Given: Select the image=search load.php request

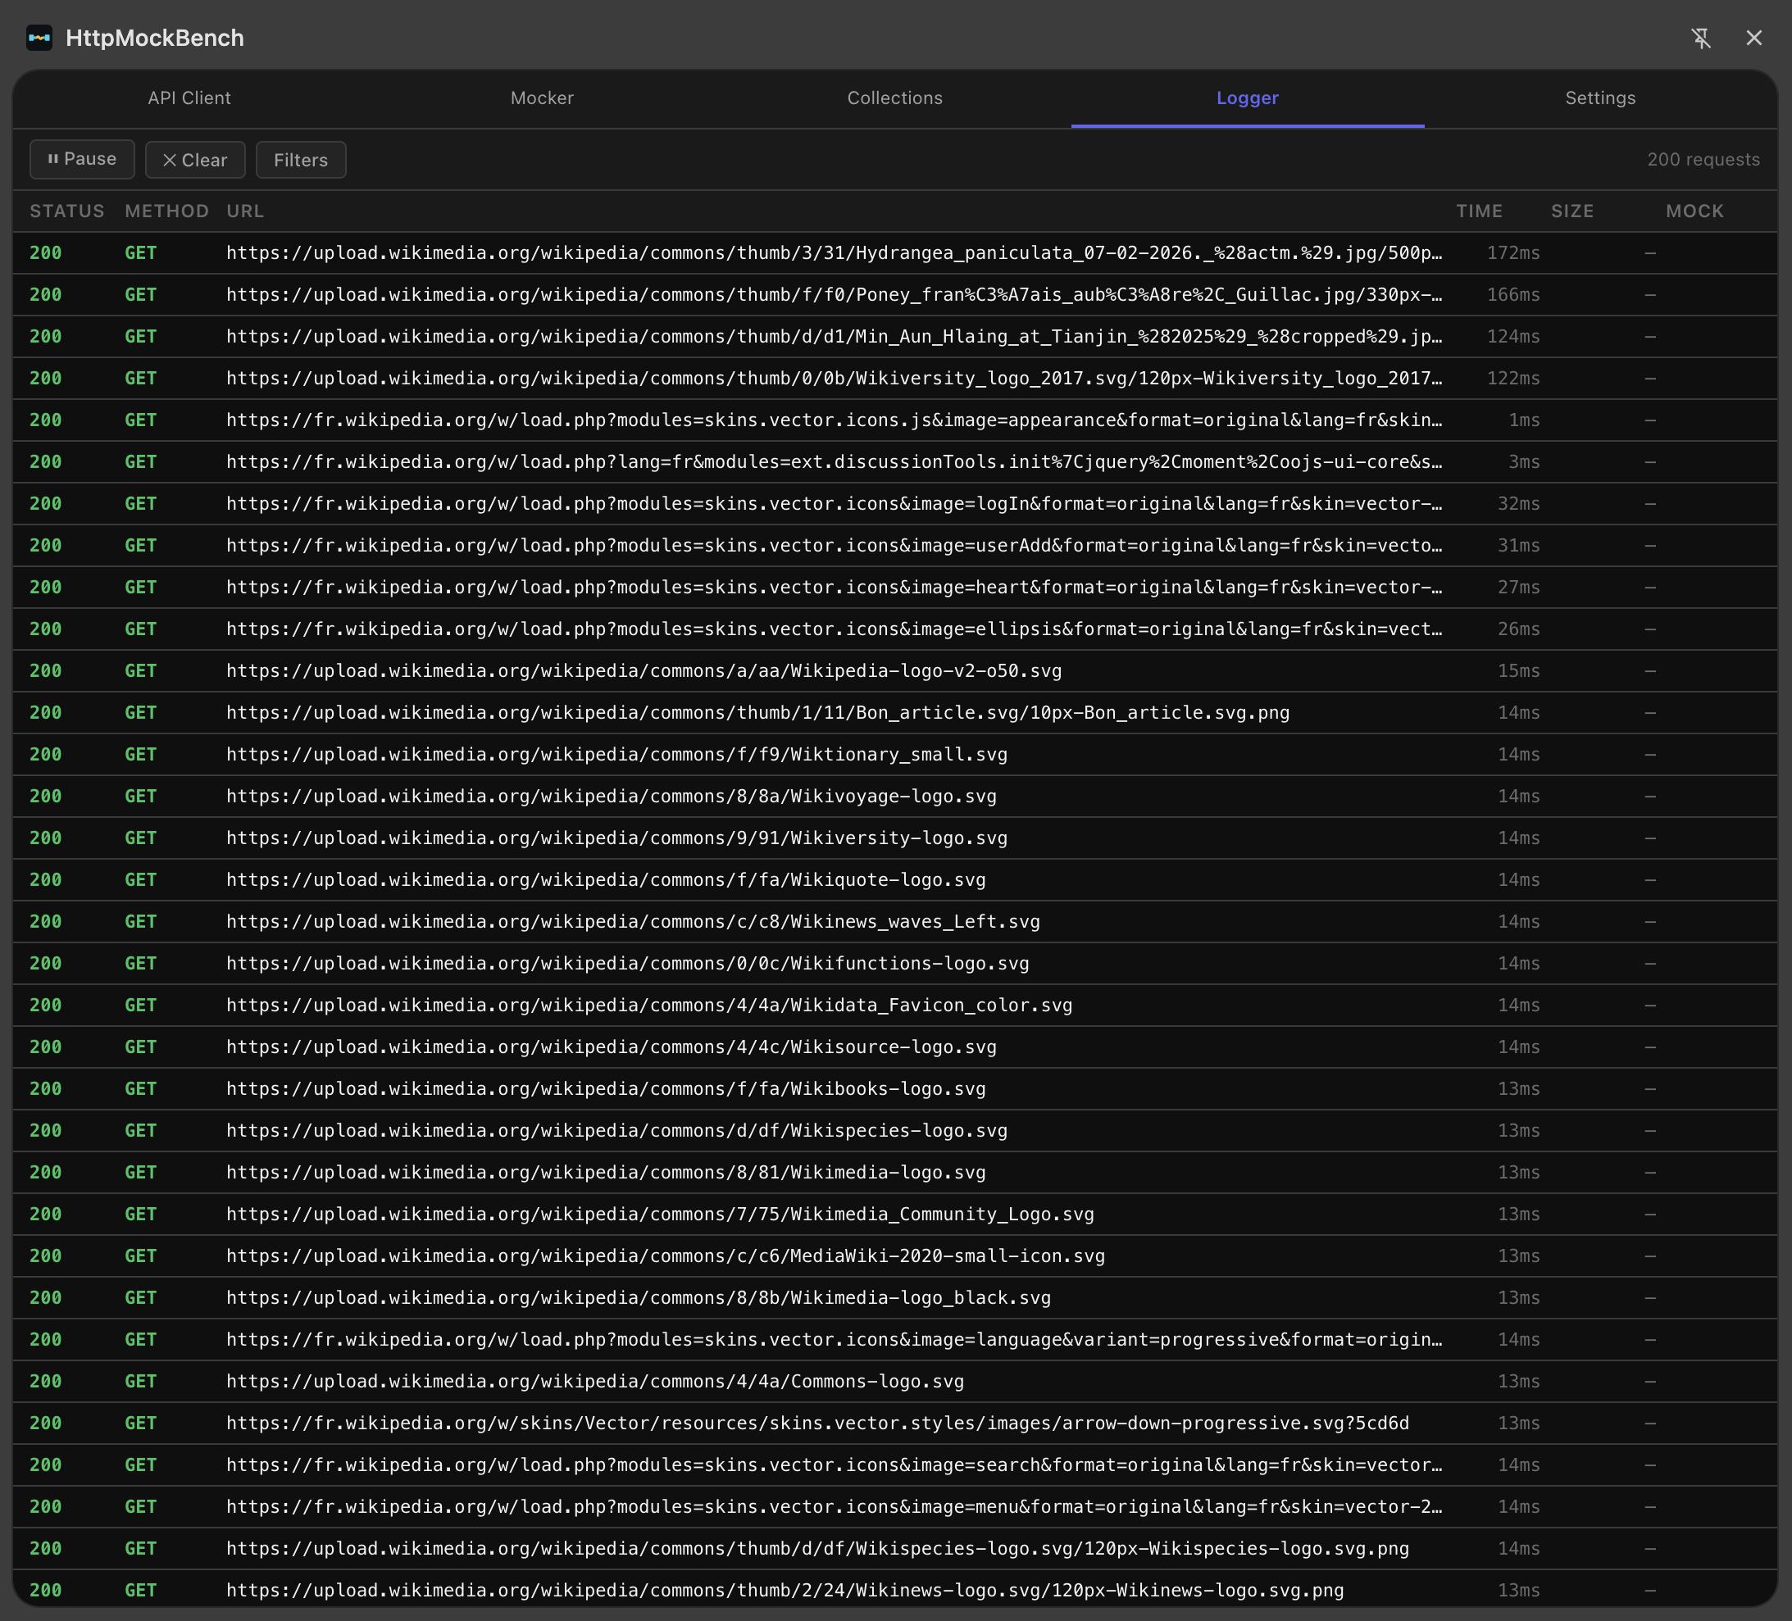Looking at the screenshot, I should click(894, 1464).
